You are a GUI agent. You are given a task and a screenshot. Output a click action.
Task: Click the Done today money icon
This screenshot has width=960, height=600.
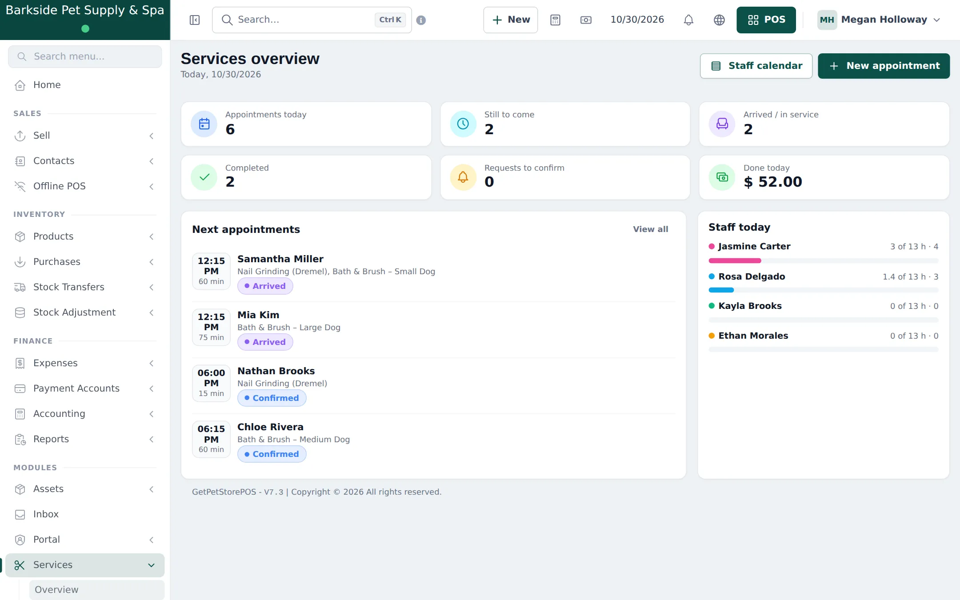722,177
